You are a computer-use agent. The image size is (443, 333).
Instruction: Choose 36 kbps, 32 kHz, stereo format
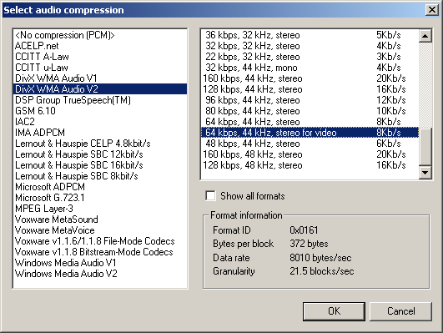pyautogui.click(x=310, y=35)
